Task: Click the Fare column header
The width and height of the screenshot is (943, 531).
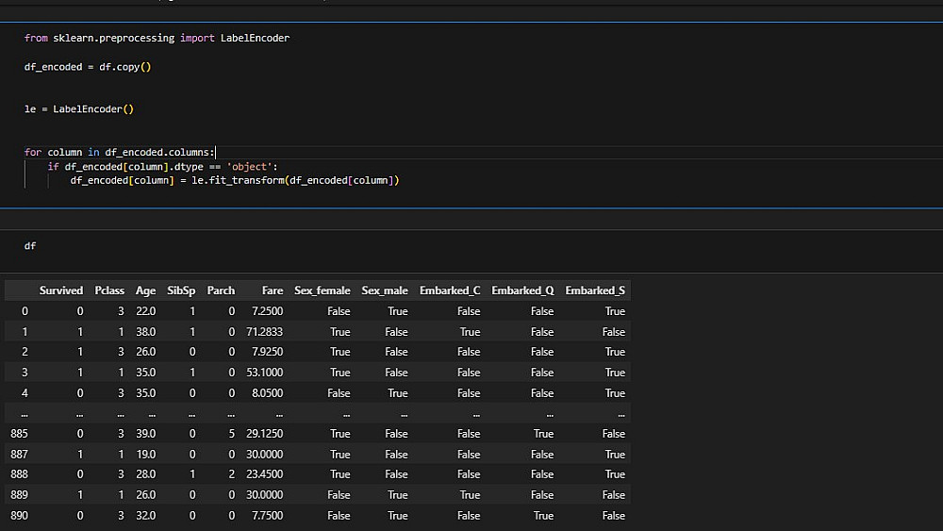Action: [271, 290]
